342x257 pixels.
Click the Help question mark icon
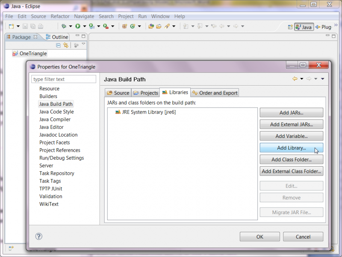pos(39,236)
